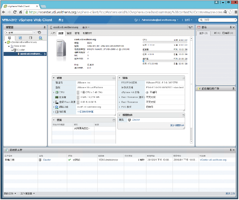Viewport: 239px width, 200px height.
Task: Switch to VMs and Templates inventory view
Action: pos(20,38)
